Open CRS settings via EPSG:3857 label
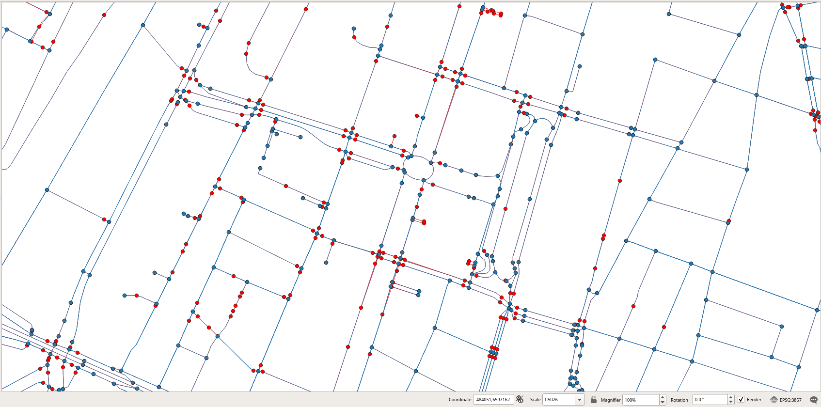 click(790, 400)
